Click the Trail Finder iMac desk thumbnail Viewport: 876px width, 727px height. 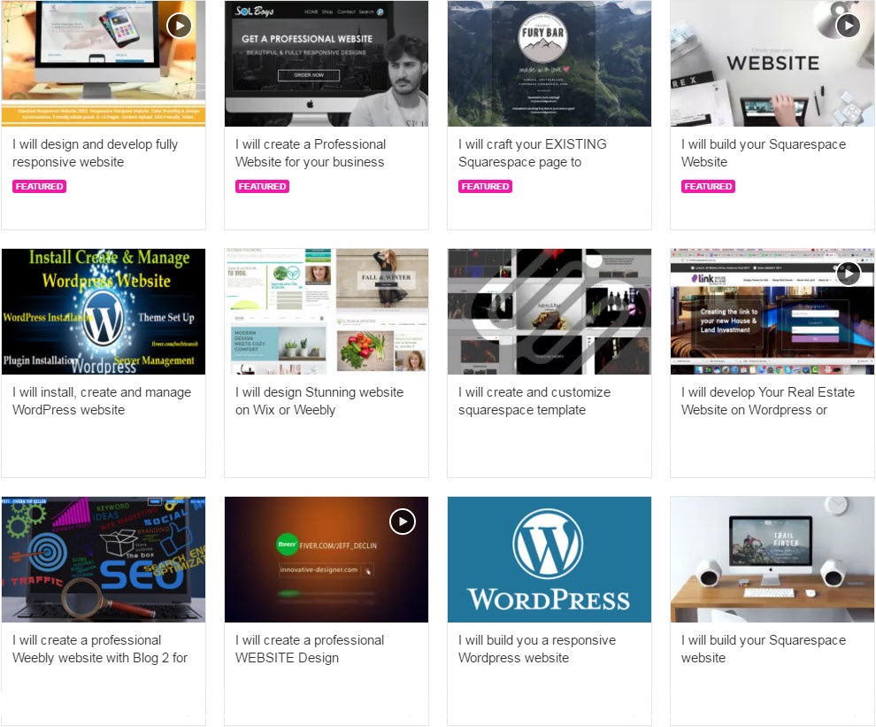click(772, 560)
